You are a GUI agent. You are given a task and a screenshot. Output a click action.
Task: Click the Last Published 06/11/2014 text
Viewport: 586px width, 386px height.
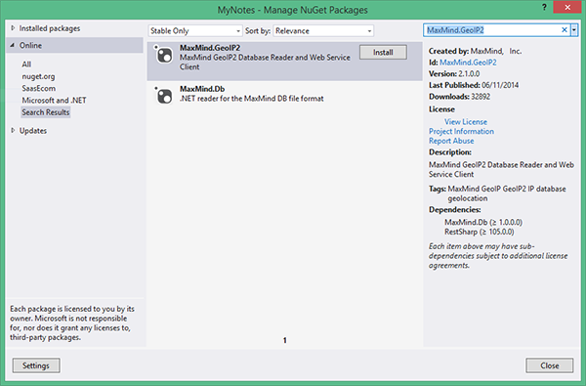(x=474, y=85)
